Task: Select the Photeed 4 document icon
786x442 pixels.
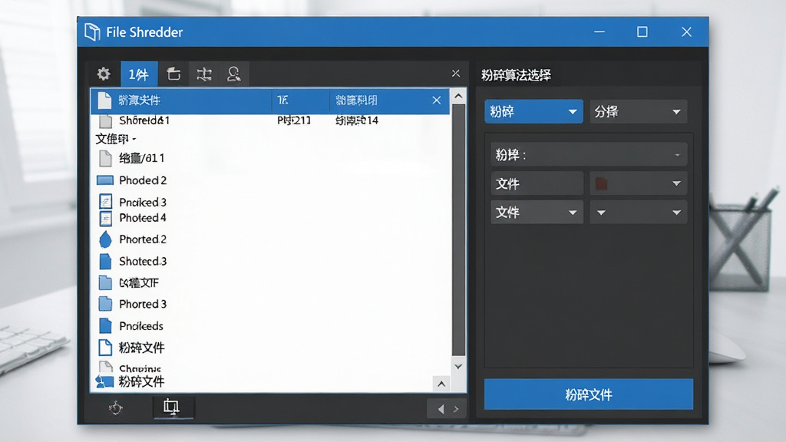Action: pos(105,218)
